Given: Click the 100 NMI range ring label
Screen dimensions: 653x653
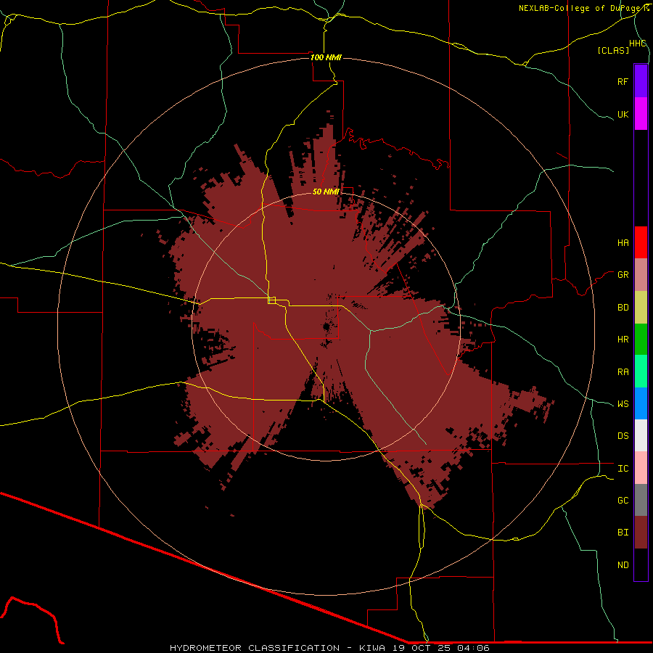Looking at the screenshot, I should coord(326,57).
